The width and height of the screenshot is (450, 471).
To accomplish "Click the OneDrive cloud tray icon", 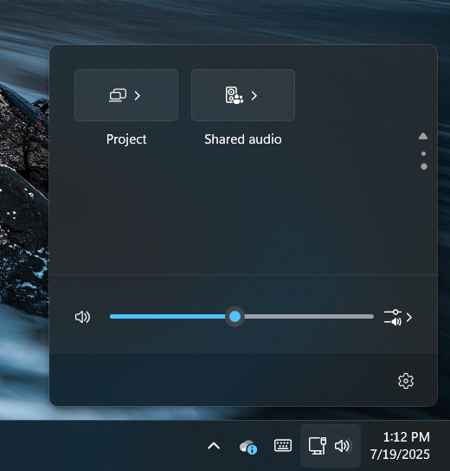I will click(x=248, y=447).
